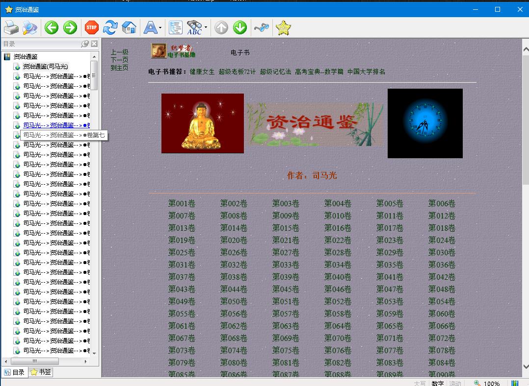Open chapter 第083卷
529x386 pixels.
pos(390,362)
